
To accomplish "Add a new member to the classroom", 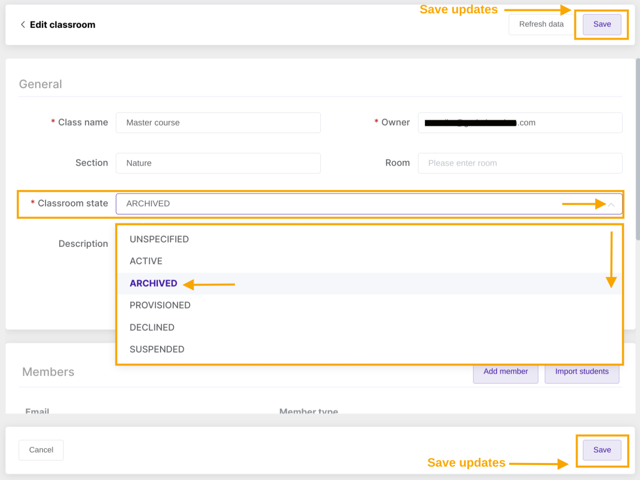I will click(505, 371).
